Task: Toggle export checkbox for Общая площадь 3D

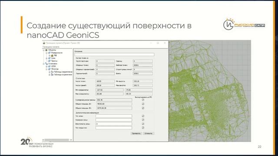Action: [143, 108]
